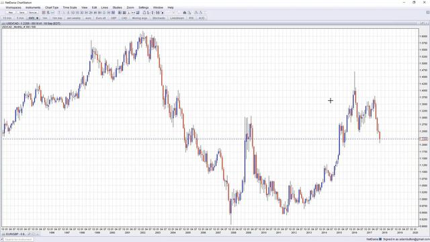Click the CAD shortcut button
430x242 pixels.
(x=124, y=18)
